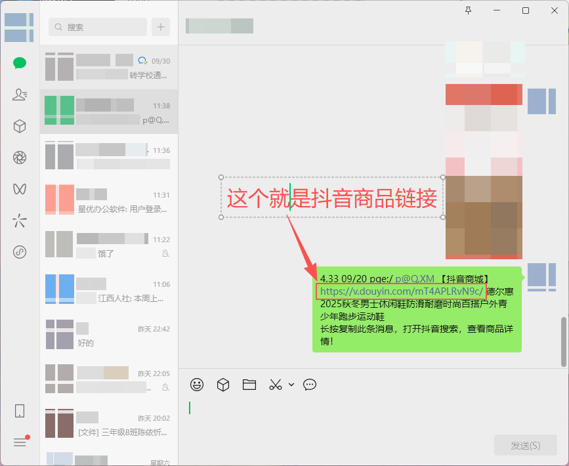Expand the screenshot options dropdown arrow

pos(291,385)
